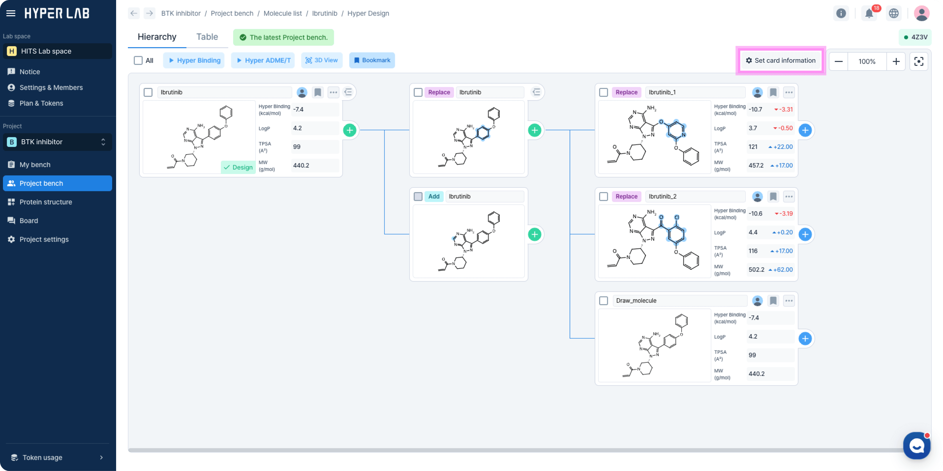Open more options on Ibrutinib_2 card
Image resolution: width=943 pixels, height=471 pixels.
[x=789, y=196]
